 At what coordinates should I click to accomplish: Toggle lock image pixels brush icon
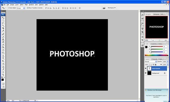[x=152, y=65]
